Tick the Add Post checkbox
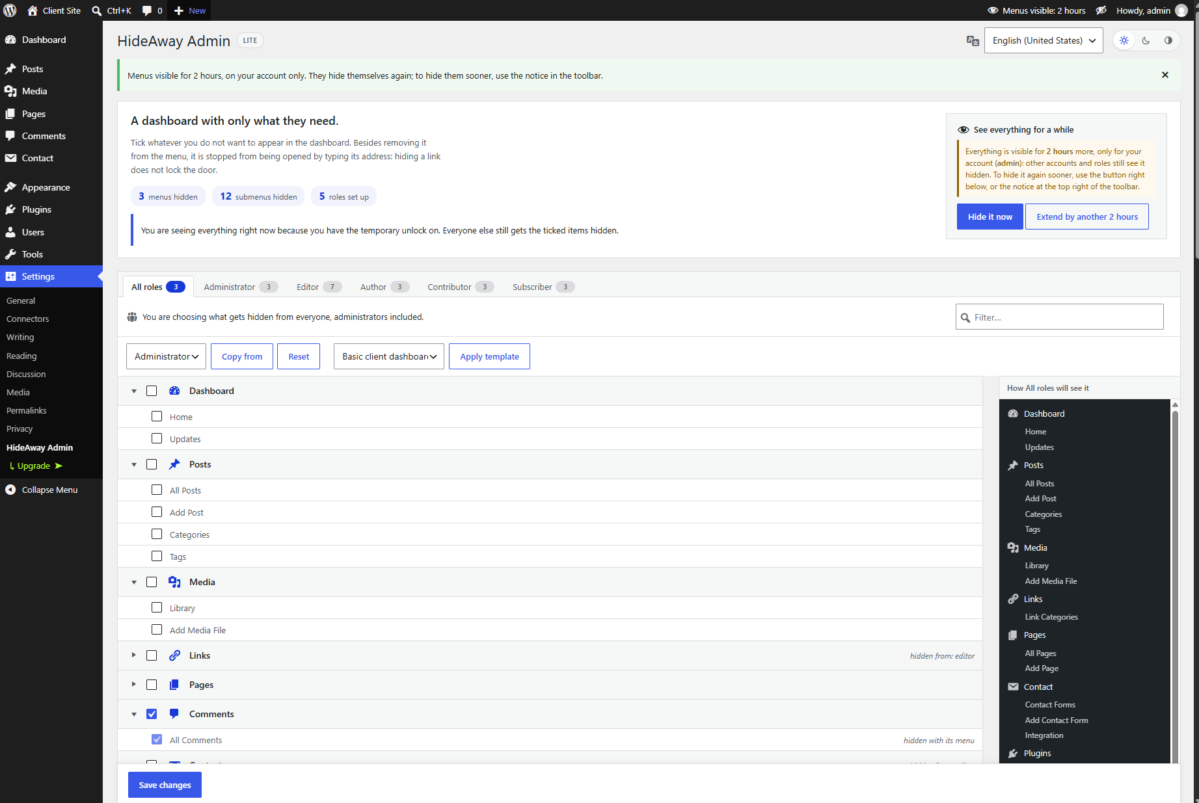The image size is (1199, 803). (157, 512)
